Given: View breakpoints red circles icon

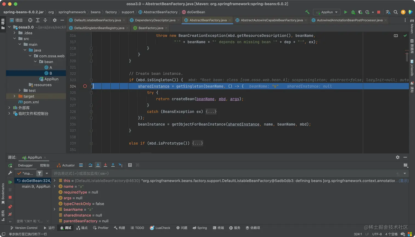Looking at the screenshot, I should [10, 207].
